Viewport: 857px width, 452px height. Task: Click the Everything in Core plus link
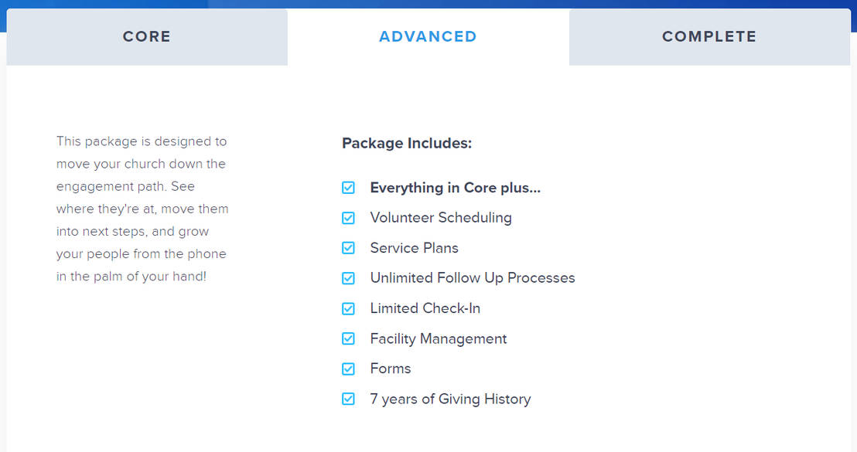tap(456, 188)
